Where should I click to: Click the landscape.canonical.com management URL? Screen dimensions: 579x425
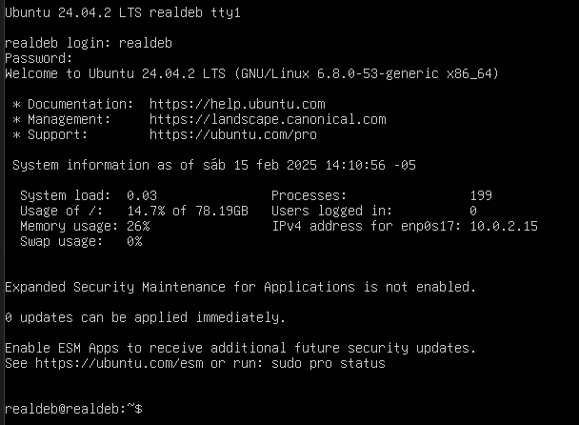(268, 120)
